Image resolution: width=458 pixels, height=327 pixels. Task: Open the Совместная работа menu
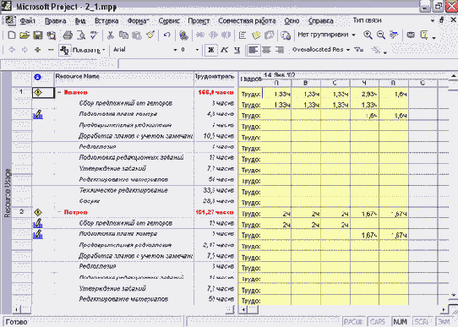(x=247, y=21)
